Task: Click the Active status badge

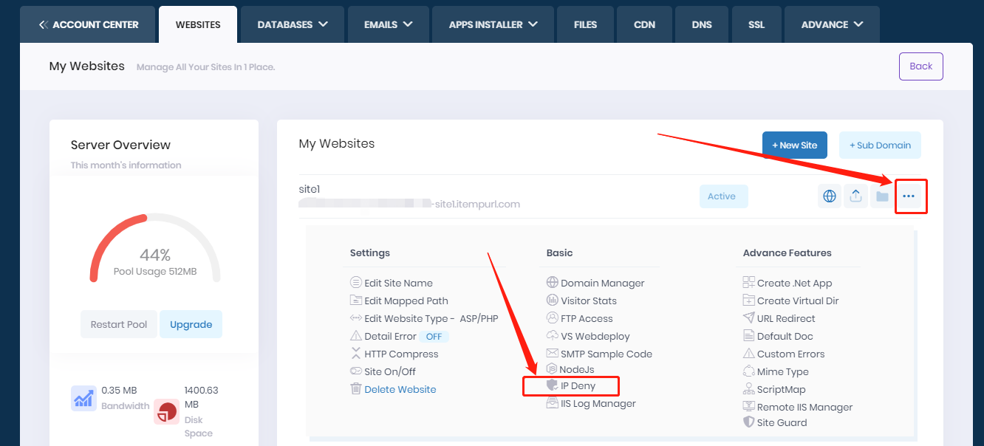Action: click(x=723, y=196)
